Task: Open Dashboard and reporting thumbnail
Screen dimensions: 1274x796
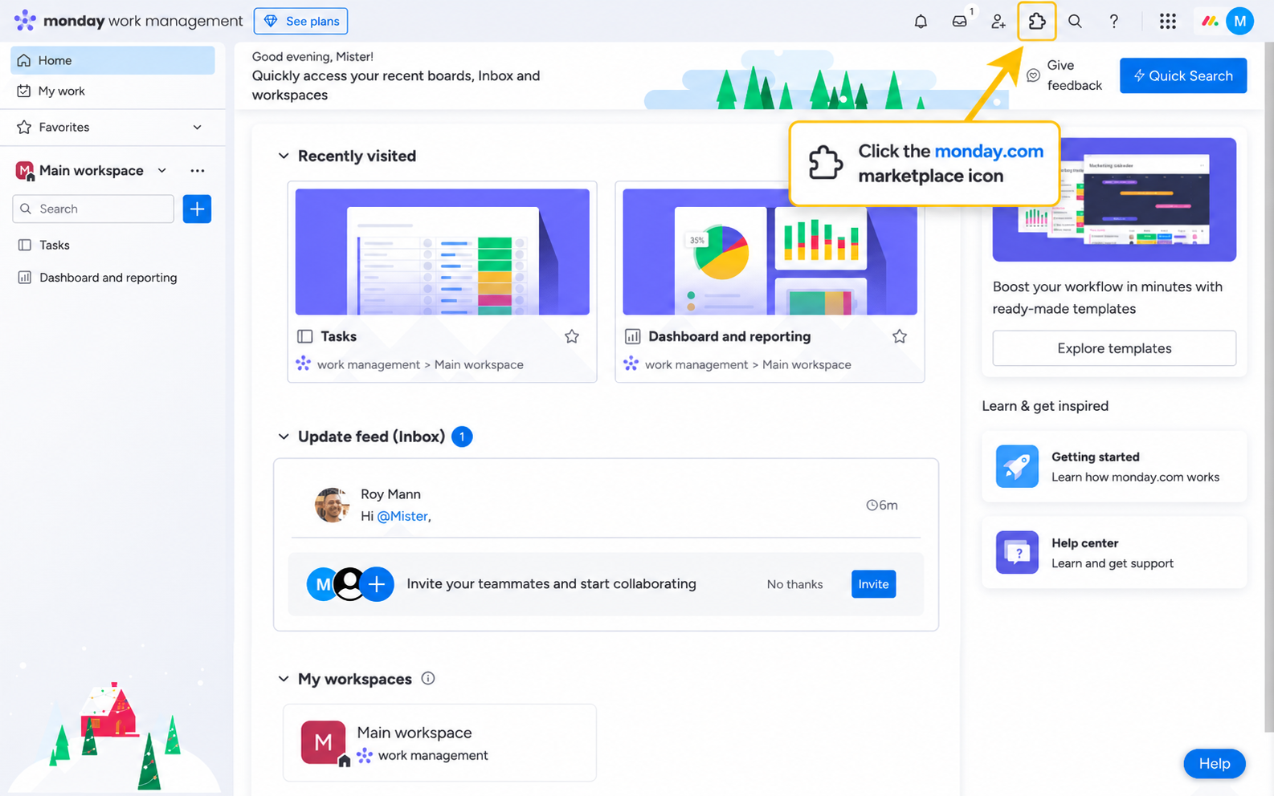Action: tap(770, 252)
